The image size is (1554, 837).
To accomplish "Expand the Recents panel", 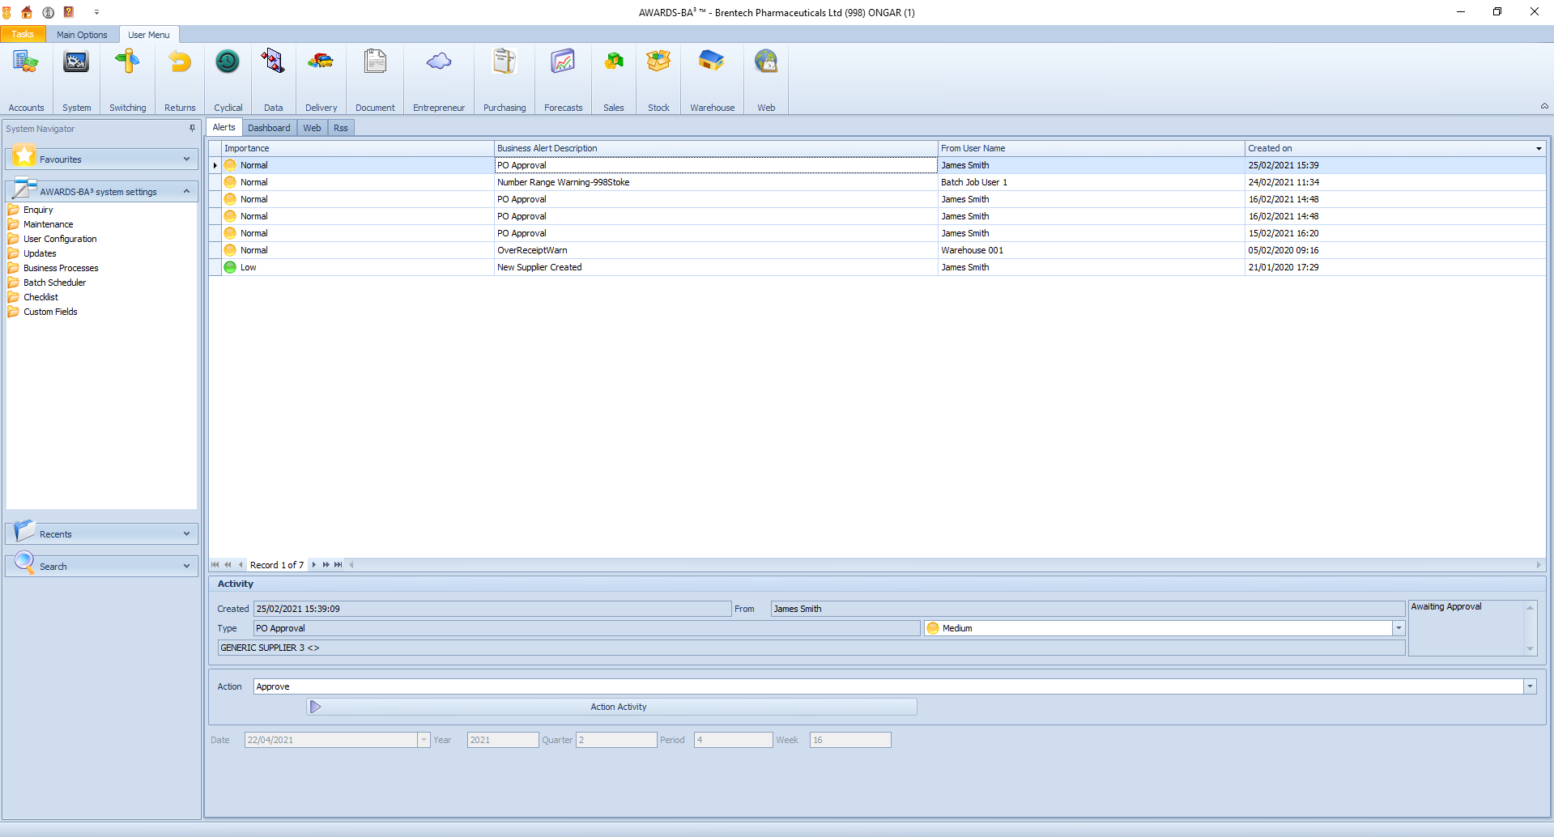I will (x=186, y=534).
